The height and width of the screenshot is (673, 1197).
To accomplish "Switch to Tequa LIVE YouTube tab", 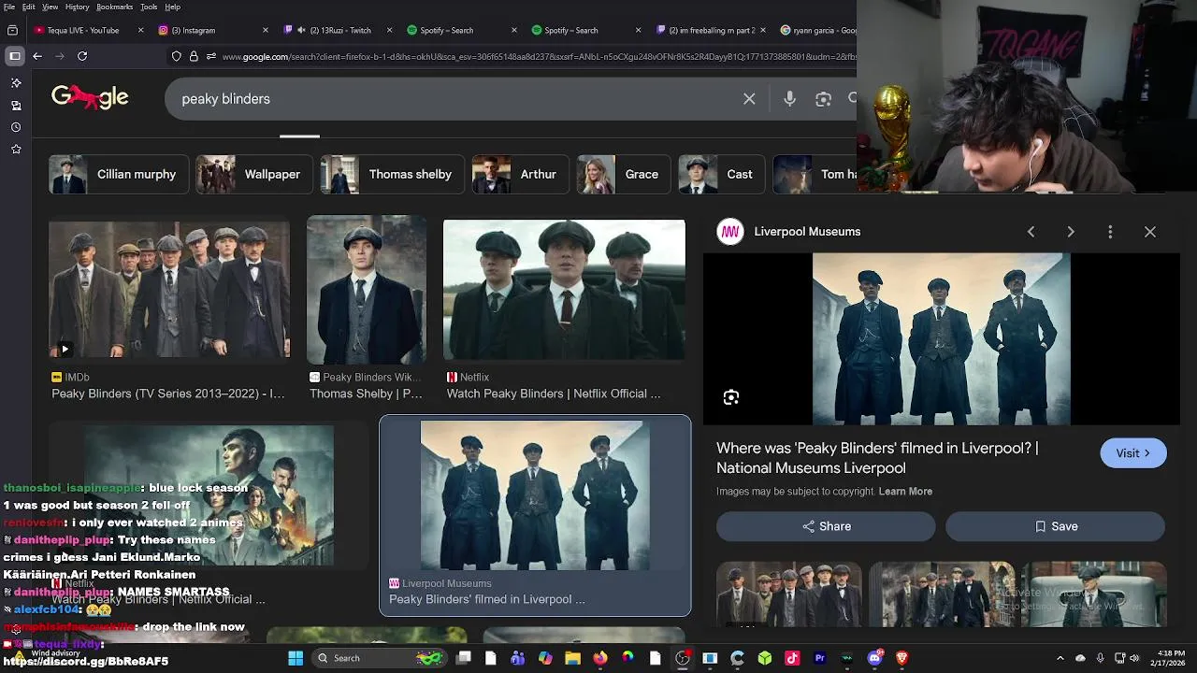I will point(82,30).
